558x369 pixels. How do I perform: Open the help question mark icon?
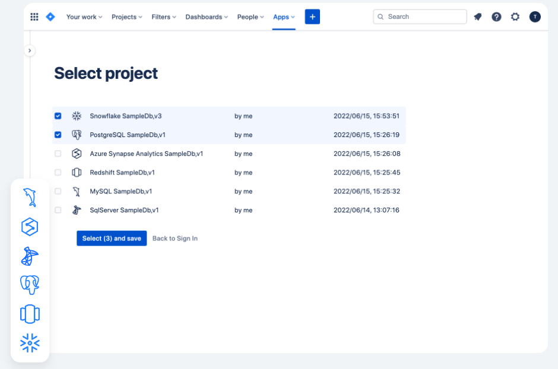pyautogui.click(x=496, y=17)
